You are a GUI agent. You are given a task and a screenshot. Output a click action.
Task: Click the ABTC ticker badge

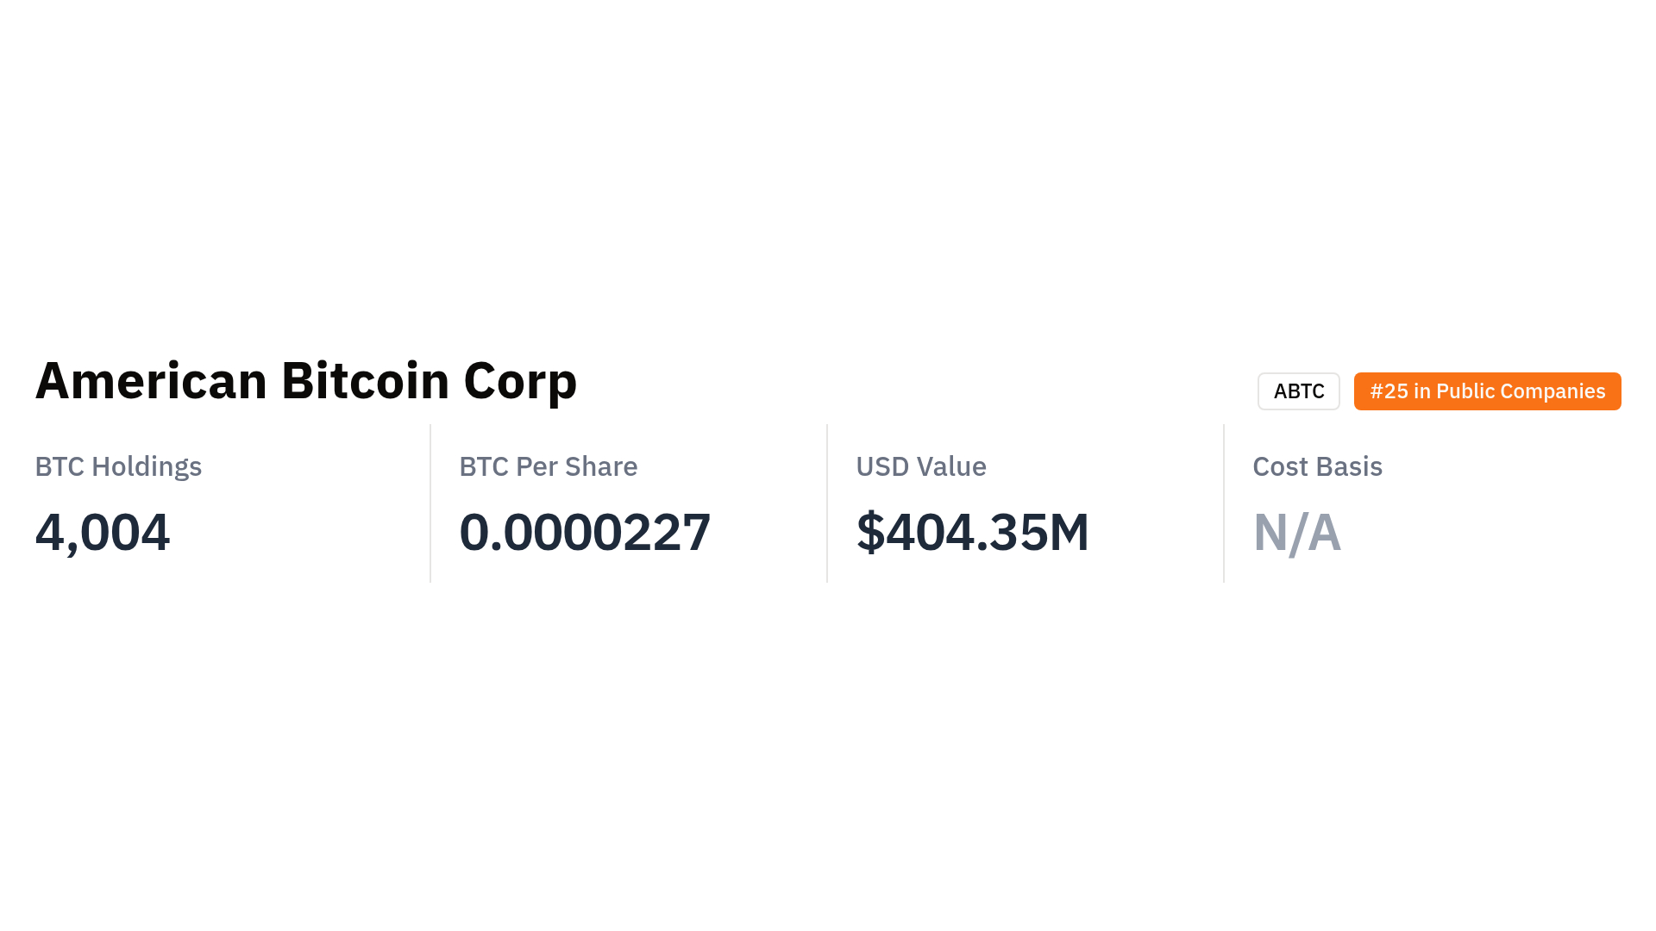(x=1298, y=391)
